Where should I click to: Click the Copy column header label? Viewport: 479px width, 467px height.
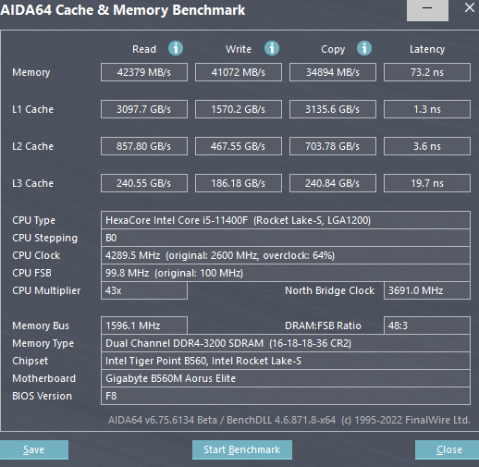point(333,49)
